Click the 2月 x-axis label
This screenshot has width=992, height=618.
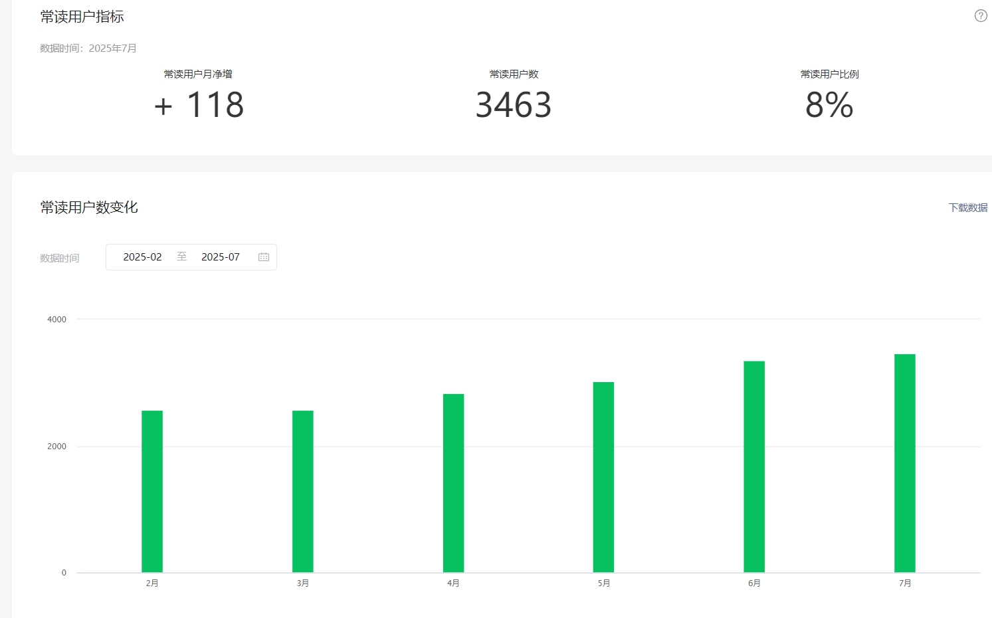pos(152,583)
